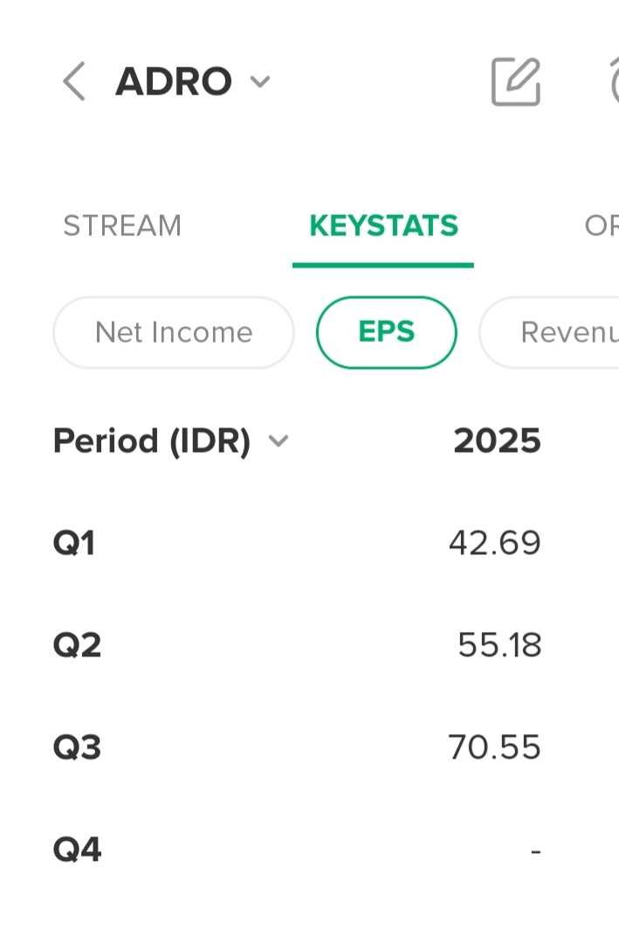Tap the Q2 EPS value 55.18
Viewport: 619px width, 930px height.
pos(499,646)
